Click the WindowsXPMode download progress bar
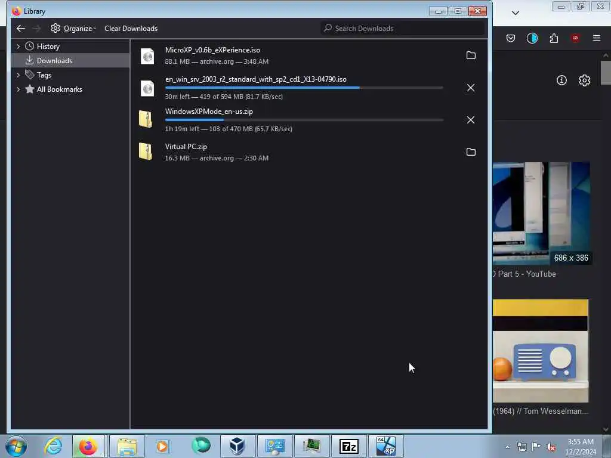Image resolution: width=611 pixels, height=458 pixels. point(304,120)
